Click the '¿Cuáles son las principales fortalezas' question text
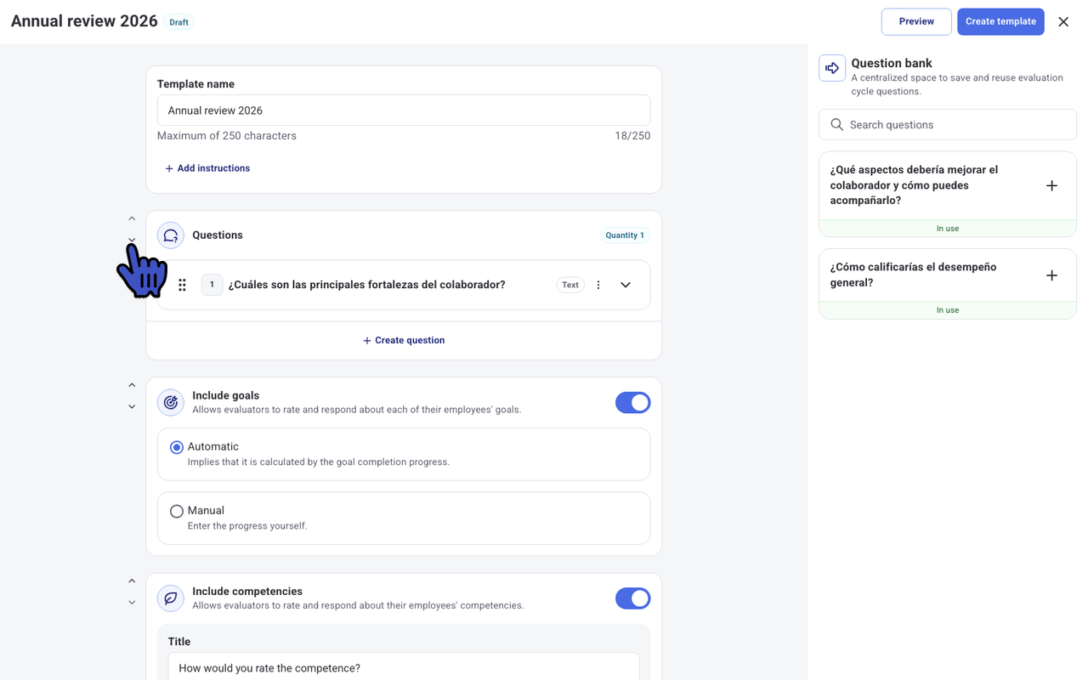The width and height of the screenshot is (1088, 680). click(366, 285)
